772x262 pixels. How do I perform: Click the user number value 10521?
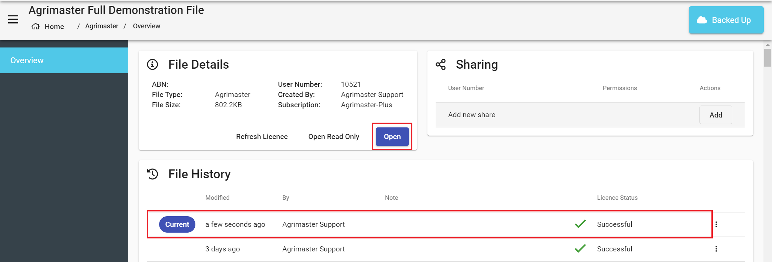click(351, 84)
